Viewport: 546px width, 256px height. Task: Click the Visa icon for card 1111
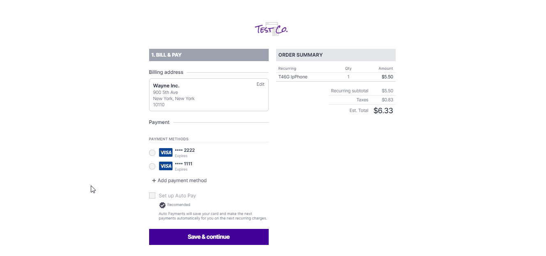(166, 166)
